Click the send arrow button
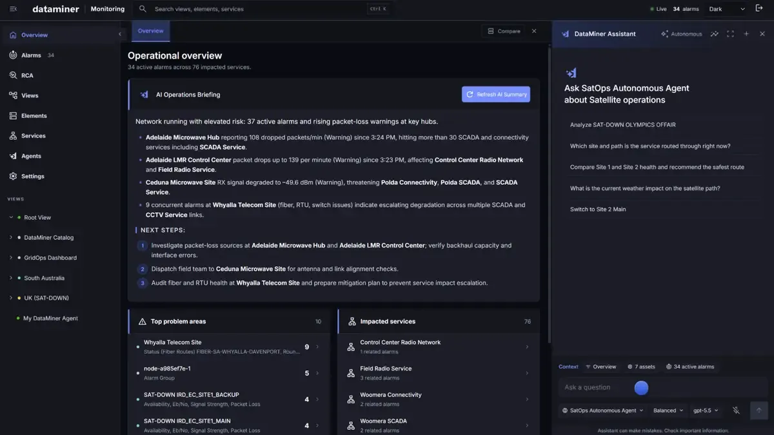This screenshot has width=774, height=435. (x=759, y=411)
